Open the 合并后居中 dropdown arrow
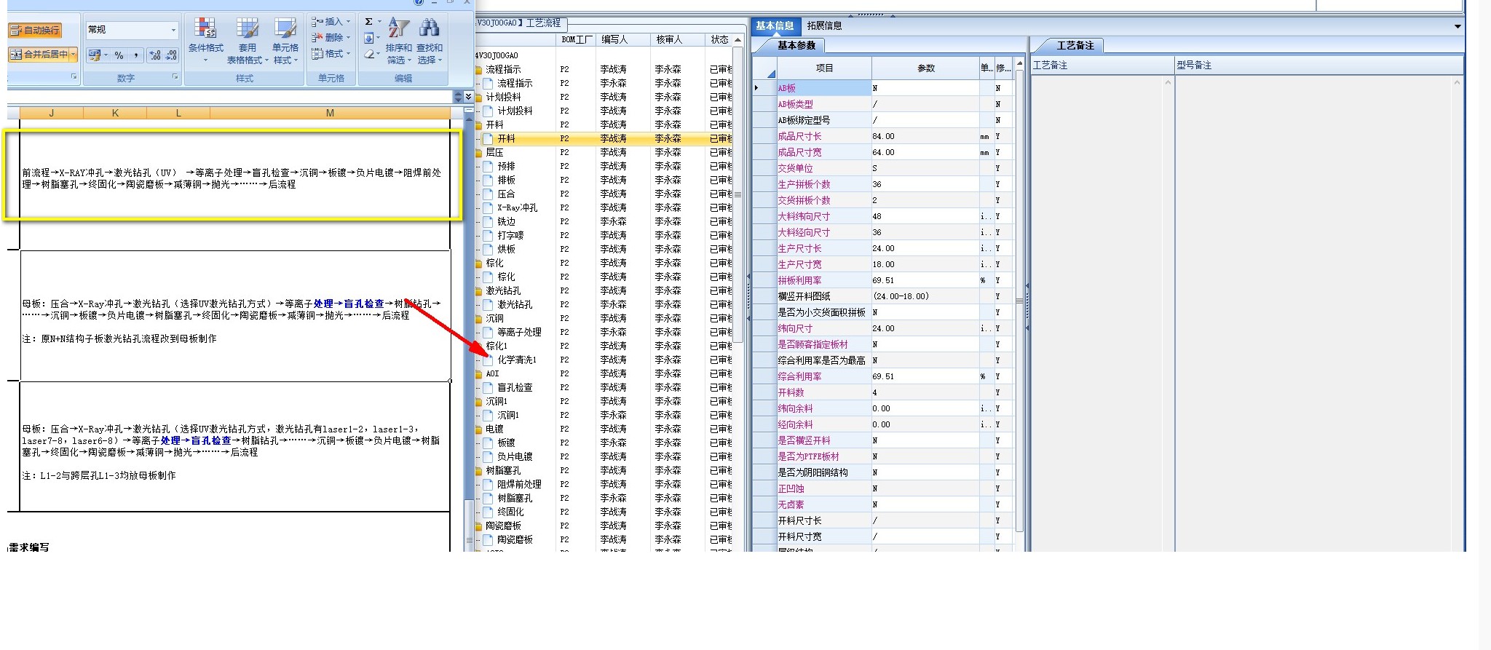 click(74, 54)
